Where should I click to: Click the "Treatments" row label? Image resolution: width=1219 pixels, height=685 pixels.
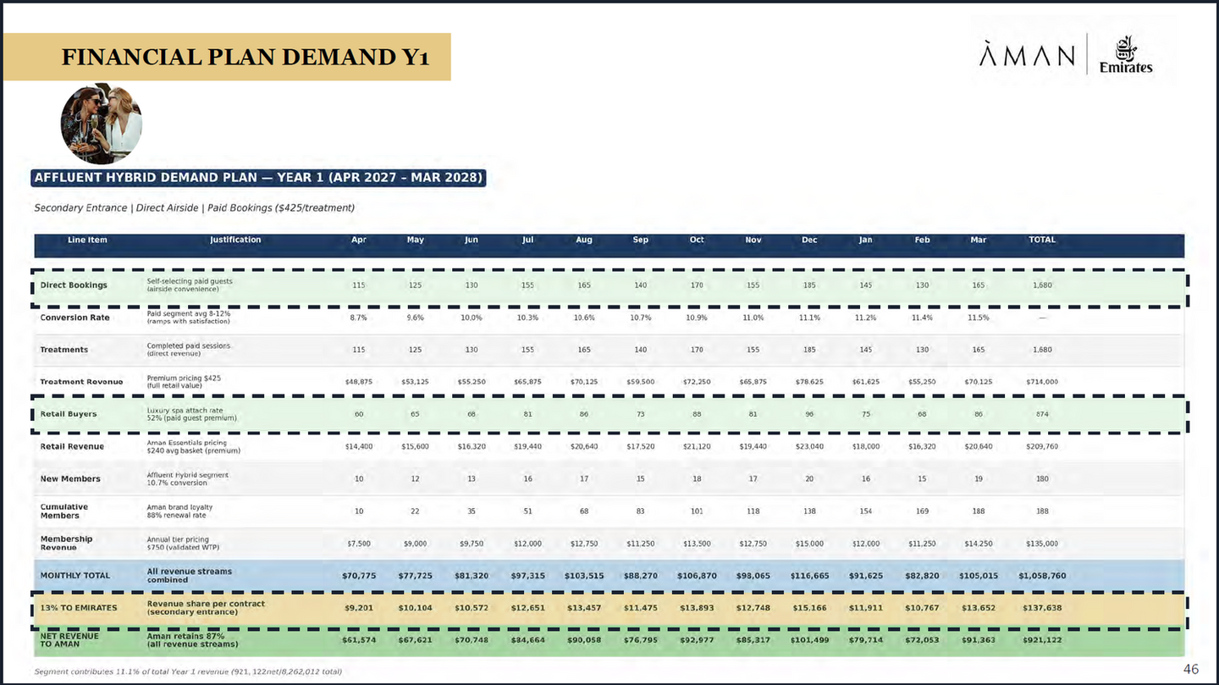[x=64, y=350]
